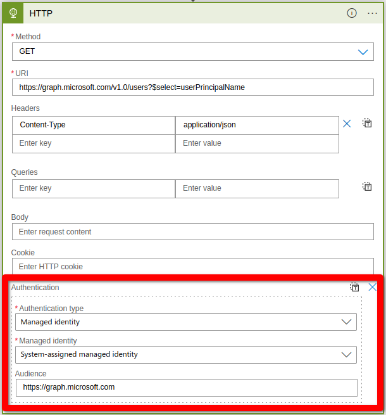Switch Queries to text mode icon
The width and height of the screenshot is (386, 415).
pyautogui.click(x=367, y=186)
